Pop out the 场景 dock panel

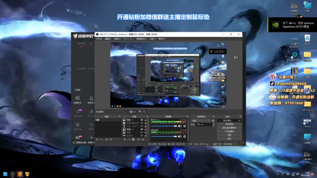tap(120, 116)
